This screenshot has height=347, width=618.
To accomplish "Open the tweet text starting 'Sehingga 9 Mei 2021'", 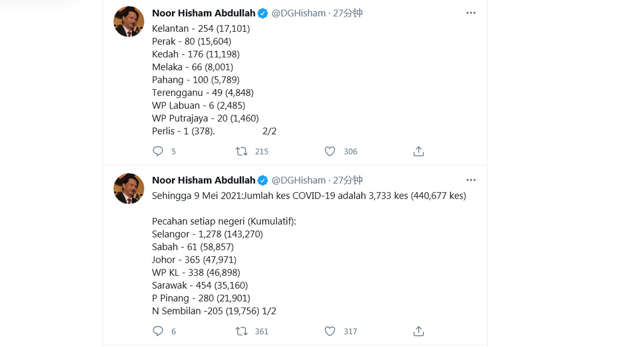I will pos(309,253).
